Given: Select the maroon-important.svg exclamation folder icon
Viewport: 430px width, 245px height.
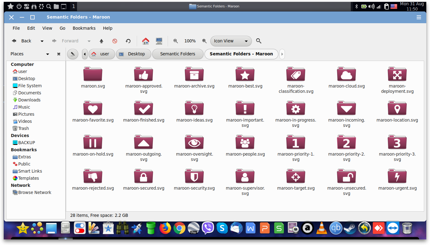Looking at the screenshot, I should pyautogui.click(x=245, y=108).
